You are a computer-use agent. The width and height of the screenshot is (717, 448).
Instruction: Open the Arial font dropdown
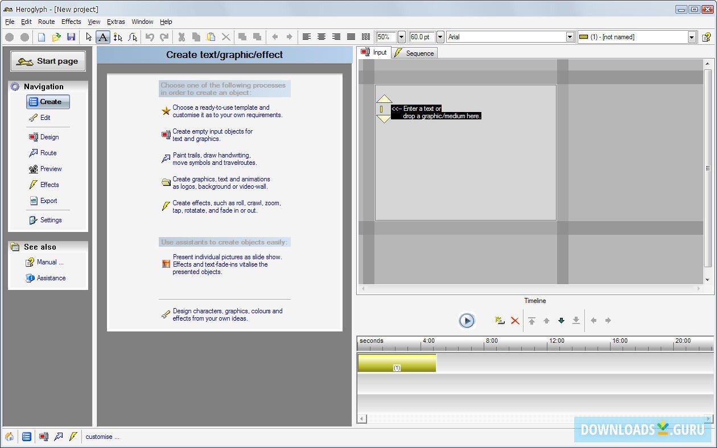570,37
